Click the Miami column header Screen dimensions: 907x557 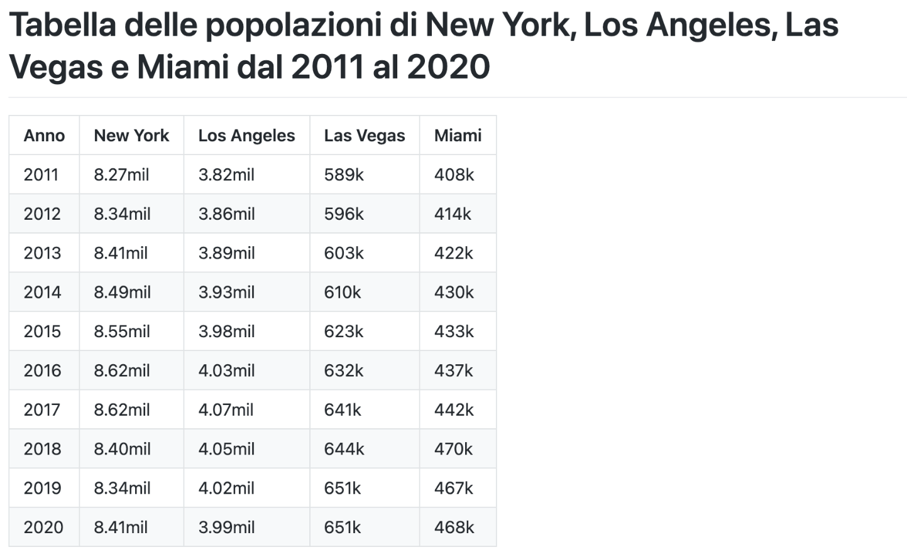458,136
